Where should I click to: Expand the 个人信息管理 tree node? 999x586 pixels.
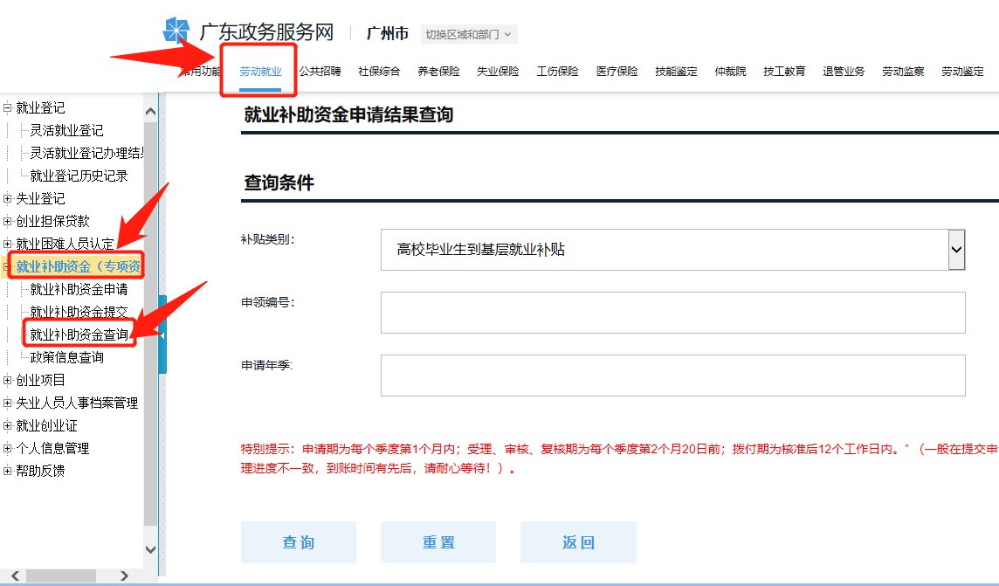[8, 449]
